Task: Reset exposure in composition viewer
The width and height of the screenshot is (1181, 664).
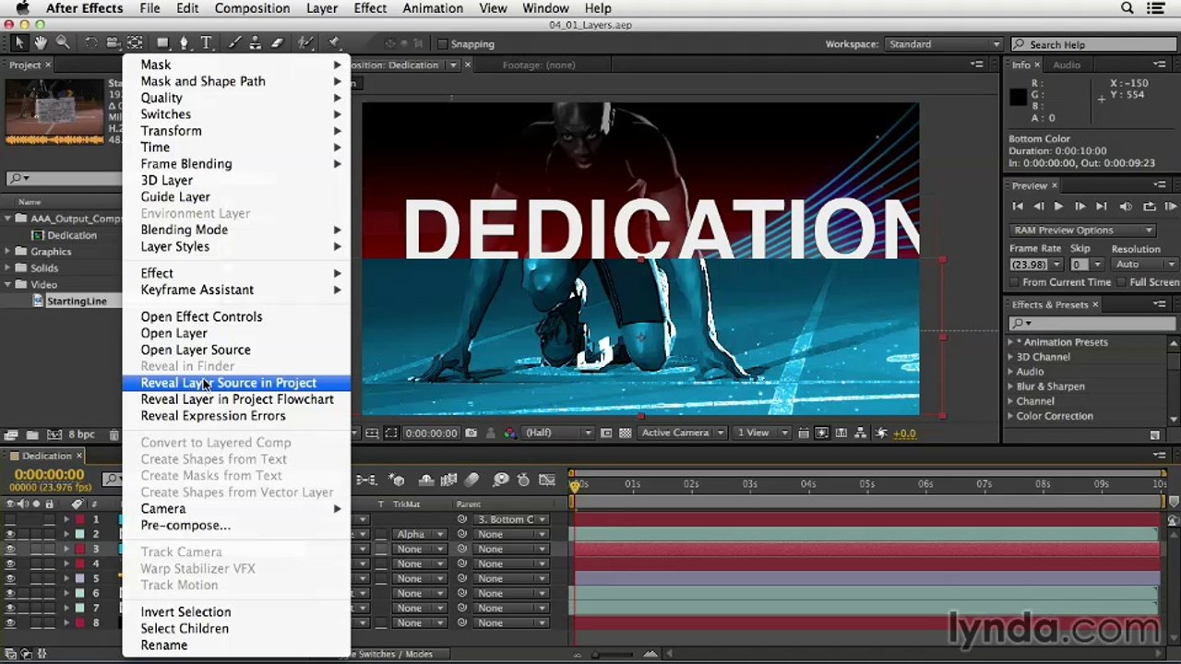Action: click(x=881, y=433)
